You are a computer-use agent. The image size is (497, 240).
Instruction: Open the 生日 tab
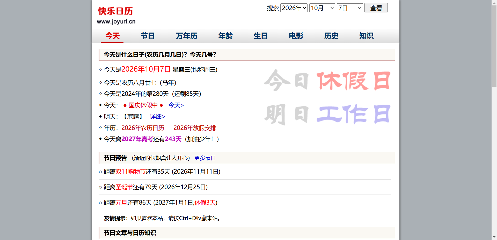[x=260, y=36]
